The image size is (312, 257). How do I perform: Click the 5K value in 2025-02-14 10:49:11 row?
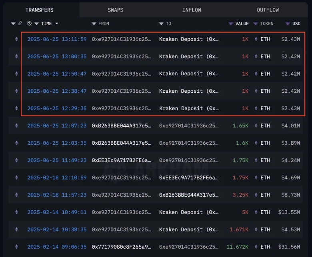(245, 212)
